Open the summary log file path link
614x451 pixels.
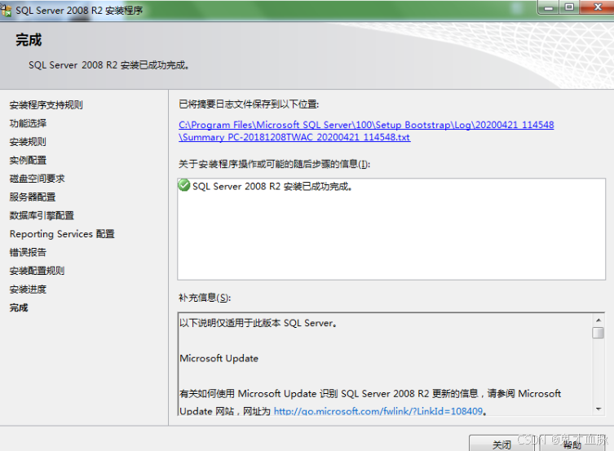coord(366,131)
